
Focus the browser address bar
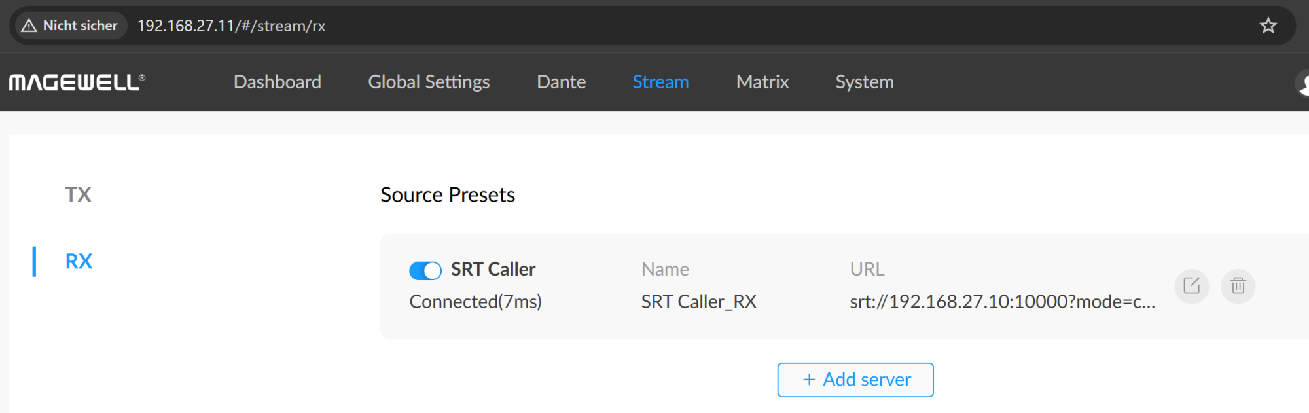pos(654,26)
